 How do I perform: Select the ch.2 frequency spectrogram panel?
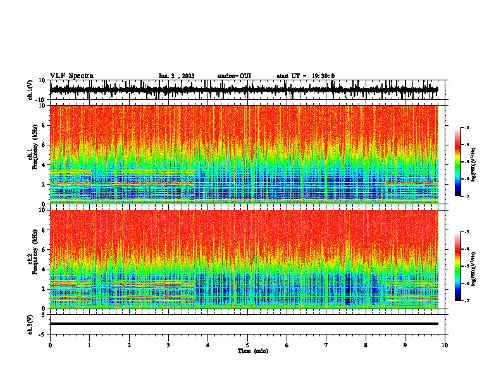tap(247, 259)
